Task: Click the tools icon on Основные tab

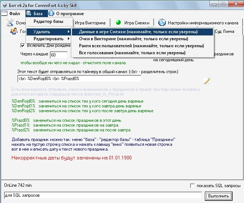Action: [10, 23]
